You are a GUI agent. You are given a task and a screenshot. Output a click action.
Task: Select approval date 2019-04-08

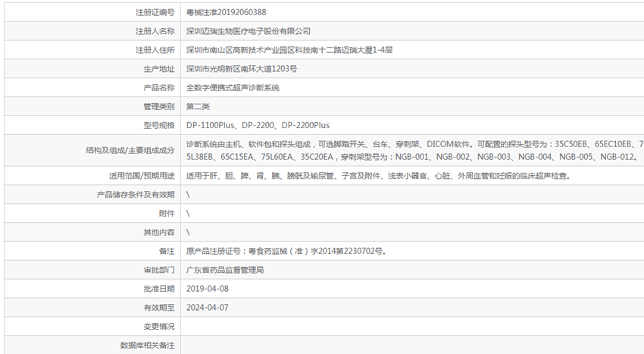[x=208, y=289]
